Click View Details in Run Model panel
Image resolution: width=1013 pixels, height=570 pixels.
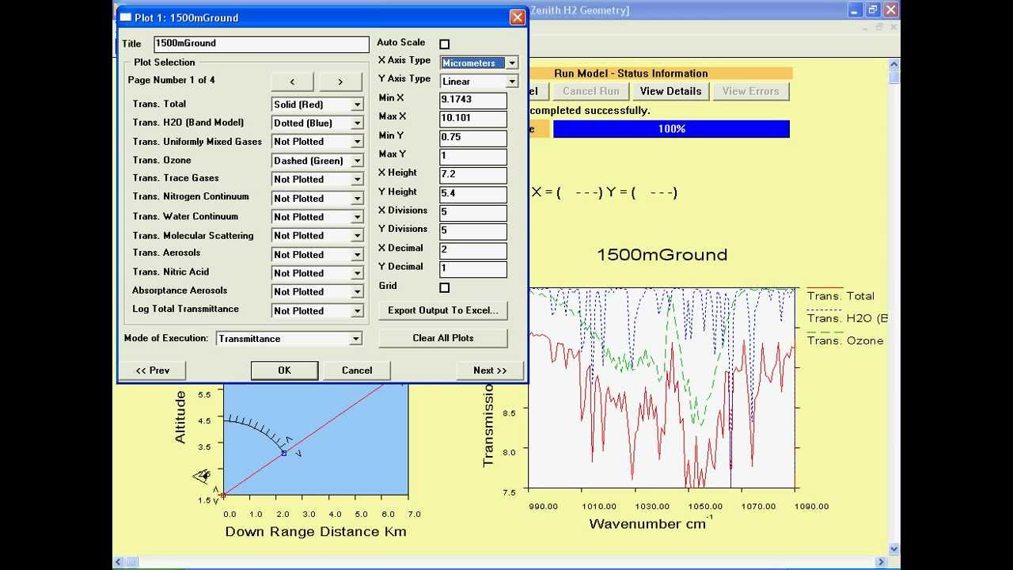670,91
